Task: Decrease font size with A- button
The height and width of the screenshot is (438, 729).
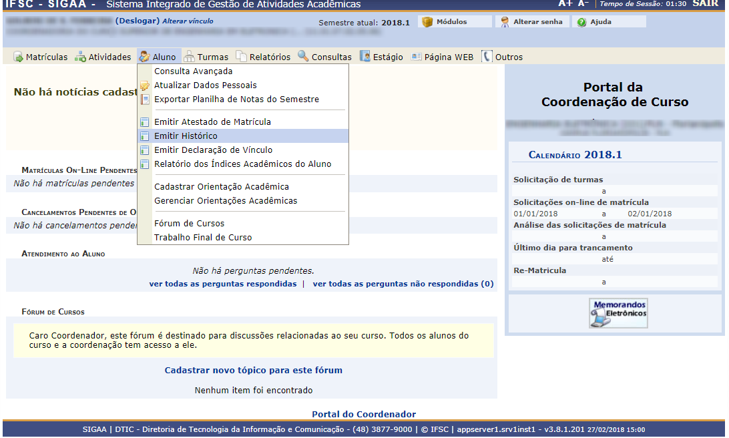Action: pyautogui.click(x=583, y=4)
